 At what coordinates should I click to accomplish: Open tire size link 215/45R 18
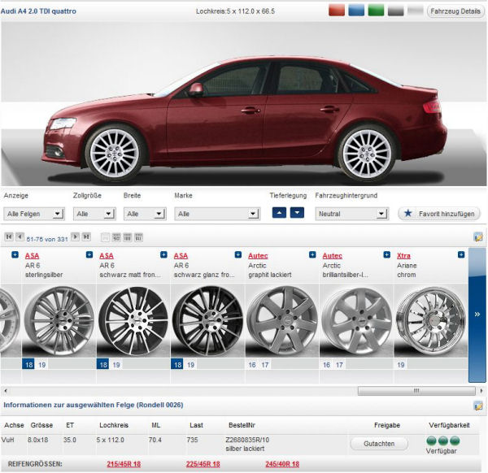pyautogui.click(x=124, y=464)
